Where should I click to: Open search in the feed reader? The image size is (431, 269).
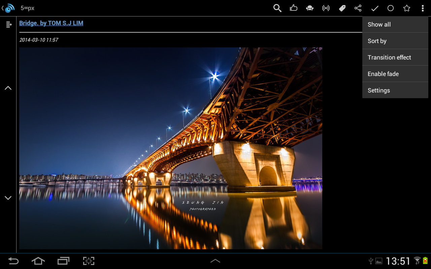coord(277,8)
